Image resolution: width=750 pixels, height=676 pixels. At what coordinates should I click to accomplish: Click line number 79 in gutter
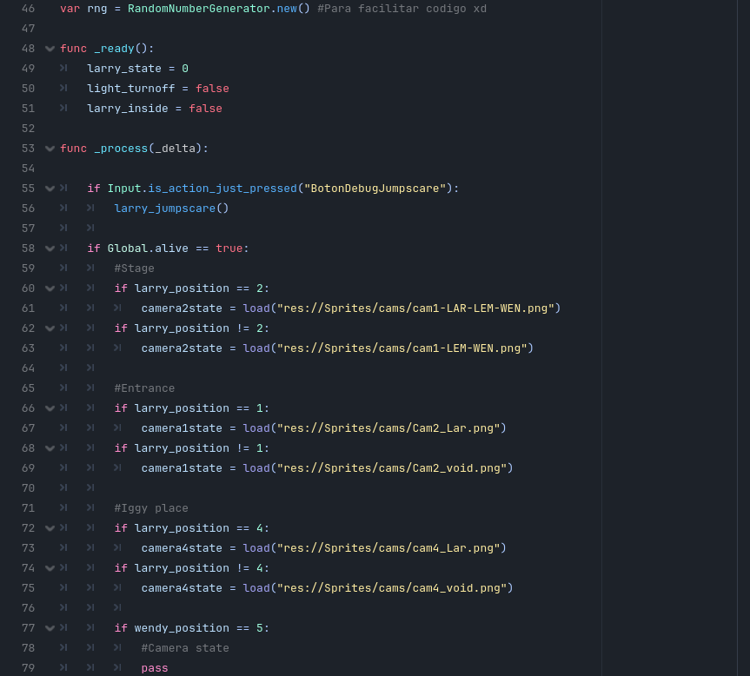click(x=28, y=668)
